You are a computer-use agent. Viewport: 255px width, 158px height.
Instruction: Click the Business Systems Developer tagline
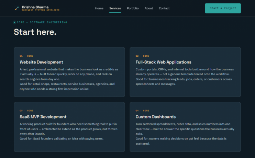click(x=41, y=10)
